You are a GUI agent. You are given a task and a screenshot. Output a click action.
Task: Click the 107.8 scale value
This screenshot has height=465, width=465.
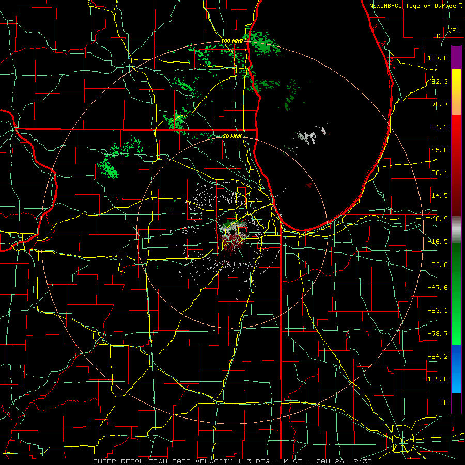438,58
